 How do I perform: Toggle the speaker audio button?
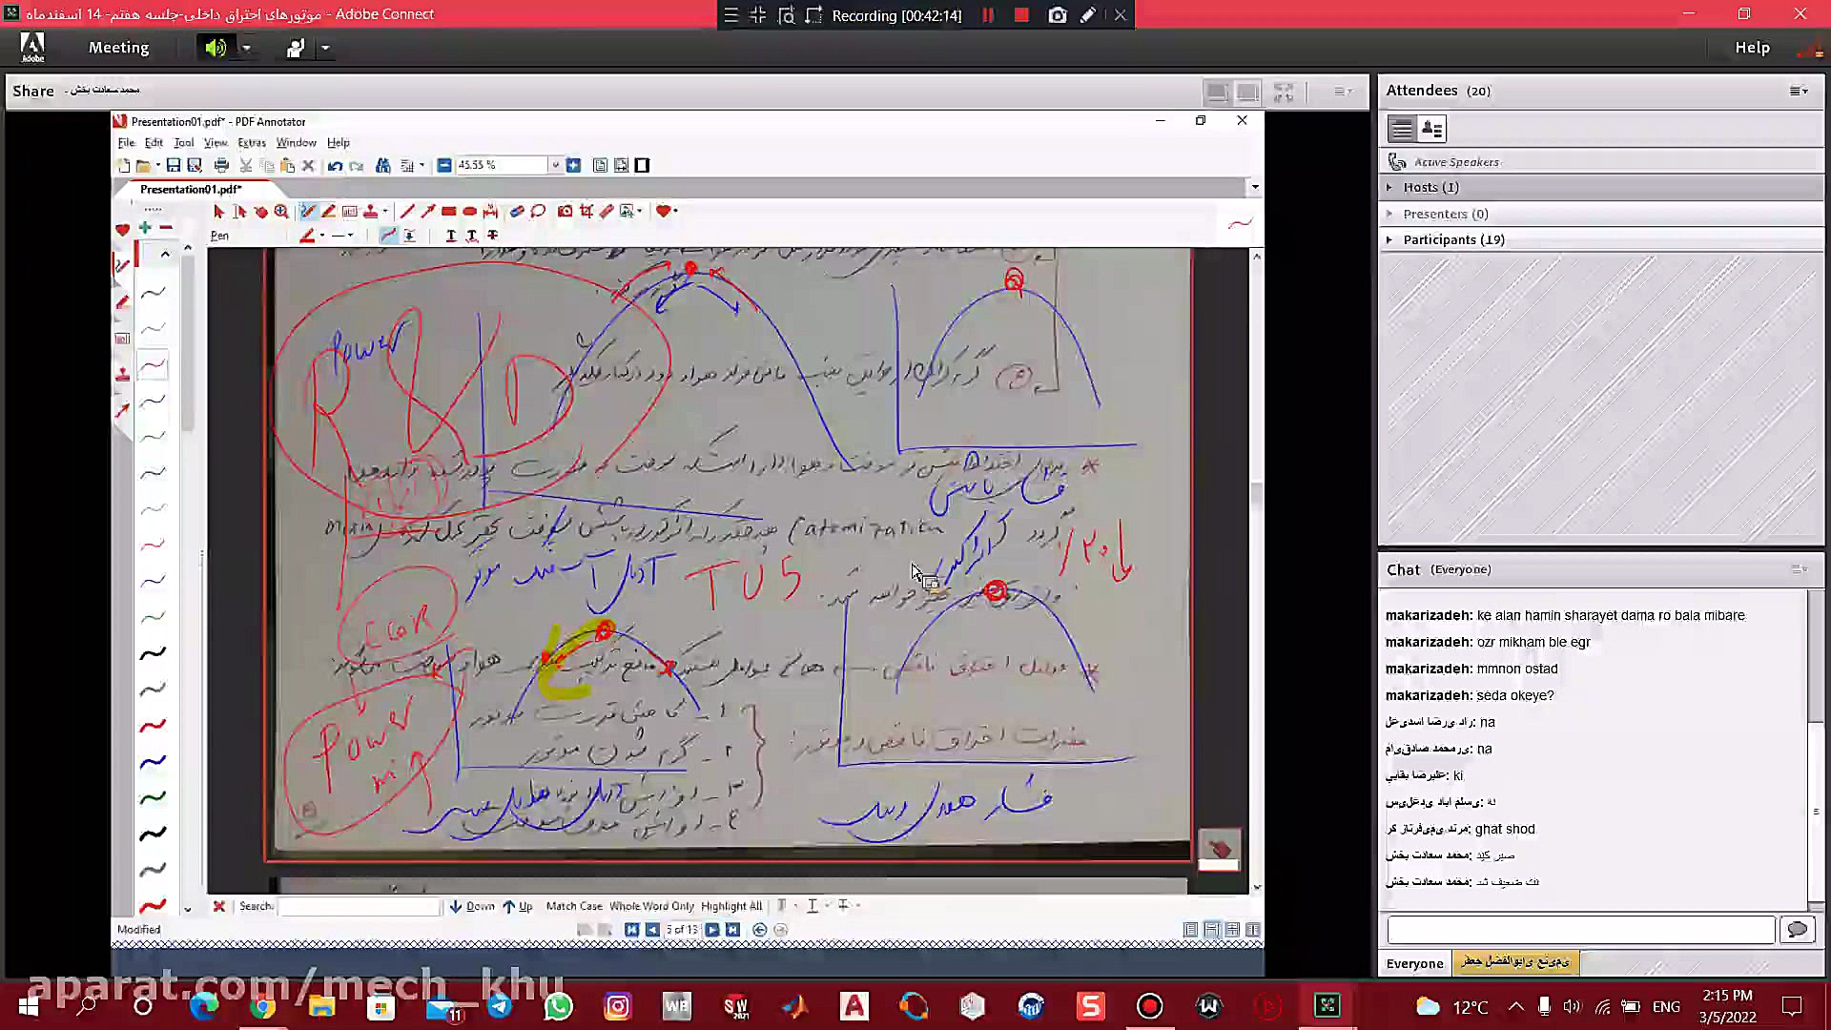(x=216, y=48)
